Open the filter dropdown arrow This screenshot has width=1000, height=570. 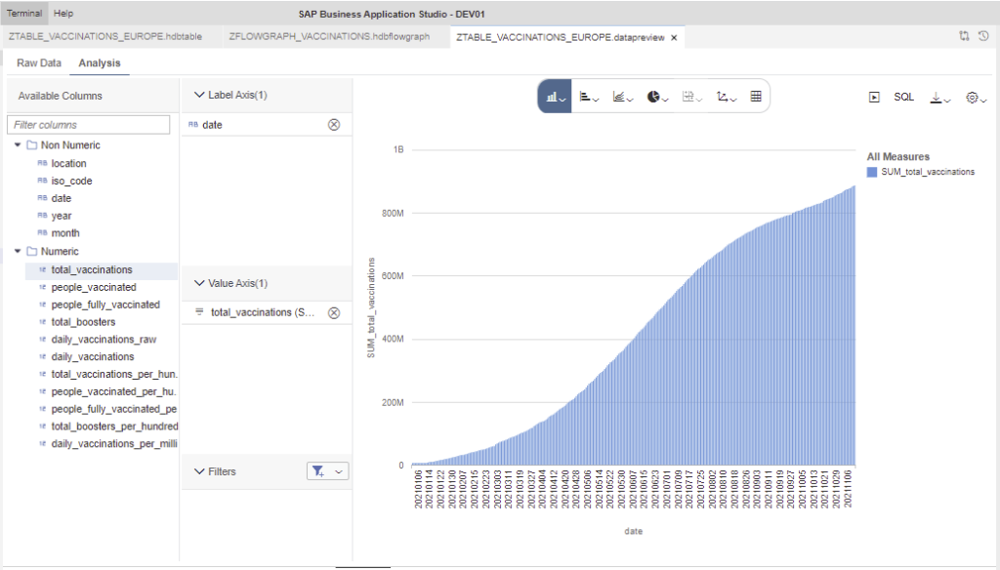[339, 471]
